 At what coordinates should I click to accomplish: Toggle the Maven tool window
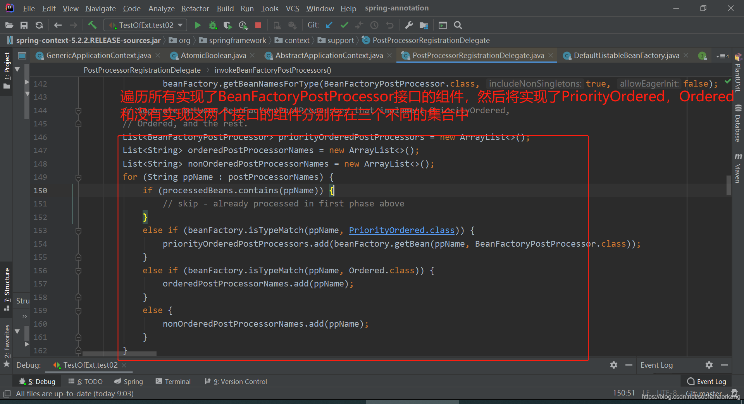[738, 168]
